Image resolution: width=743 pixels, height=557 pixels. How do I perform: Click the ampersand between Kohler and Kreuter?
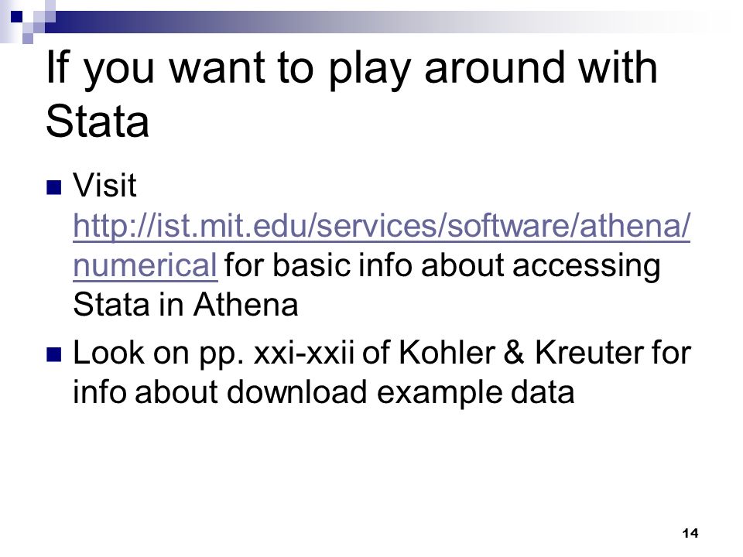tap(515, 353)
